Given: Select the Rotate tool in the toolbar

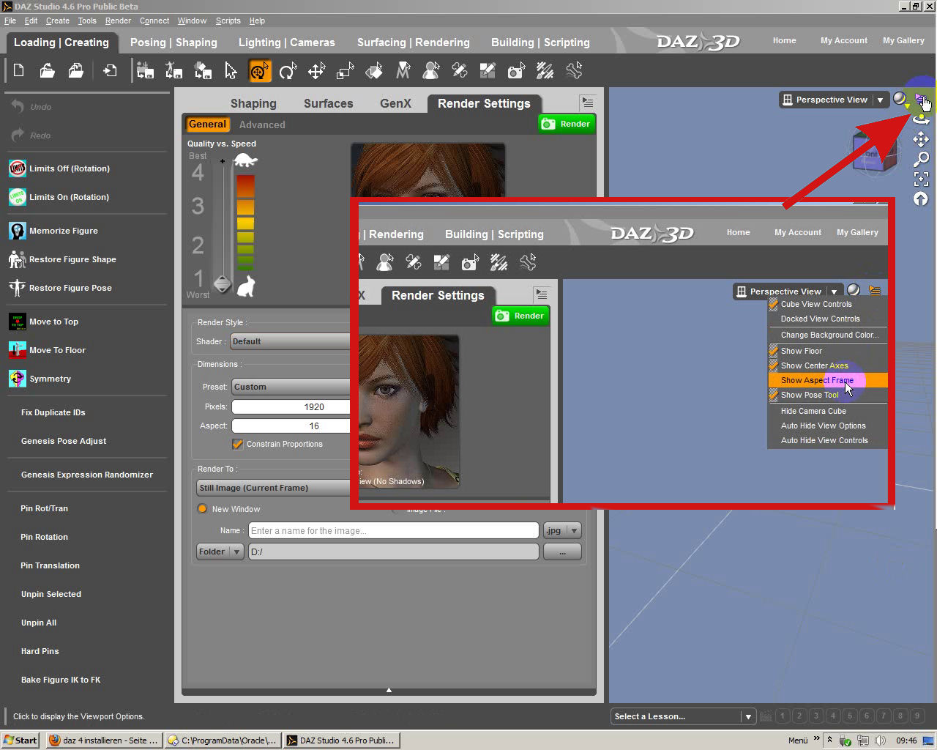Looking at the screenshot, I should tap(288, 70).
